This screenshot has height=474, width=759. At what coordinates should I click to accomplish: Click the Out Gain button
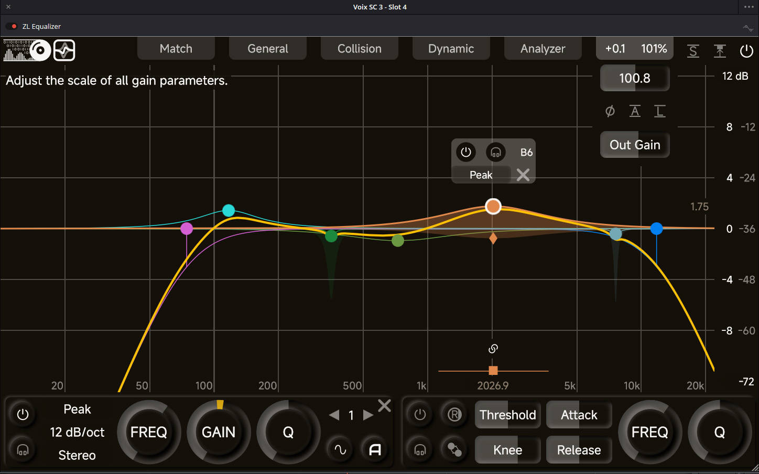[x=635, y=145]
